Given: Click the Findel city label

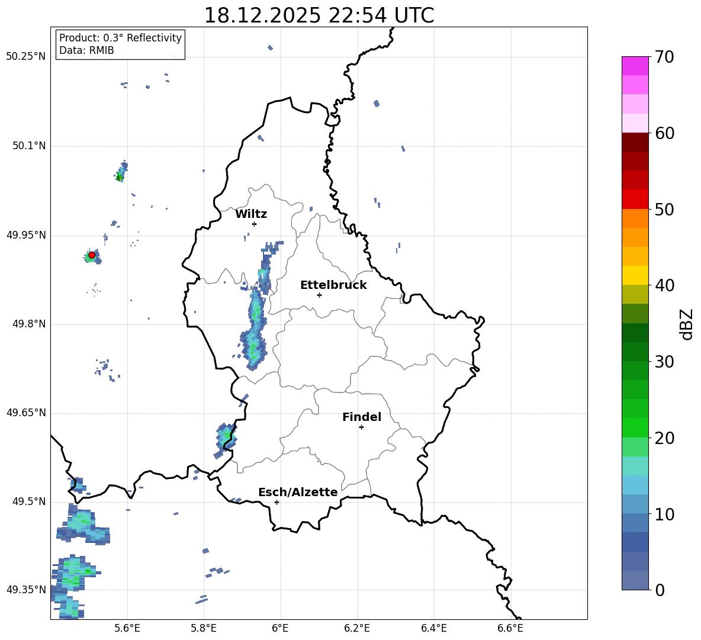Looking at the screenshot, I should [362, 417].
